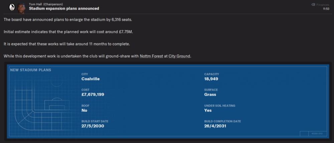Select the build completion date 26/4/2031
The width and height of the screenshot is (334, 143).
(215, 126)
